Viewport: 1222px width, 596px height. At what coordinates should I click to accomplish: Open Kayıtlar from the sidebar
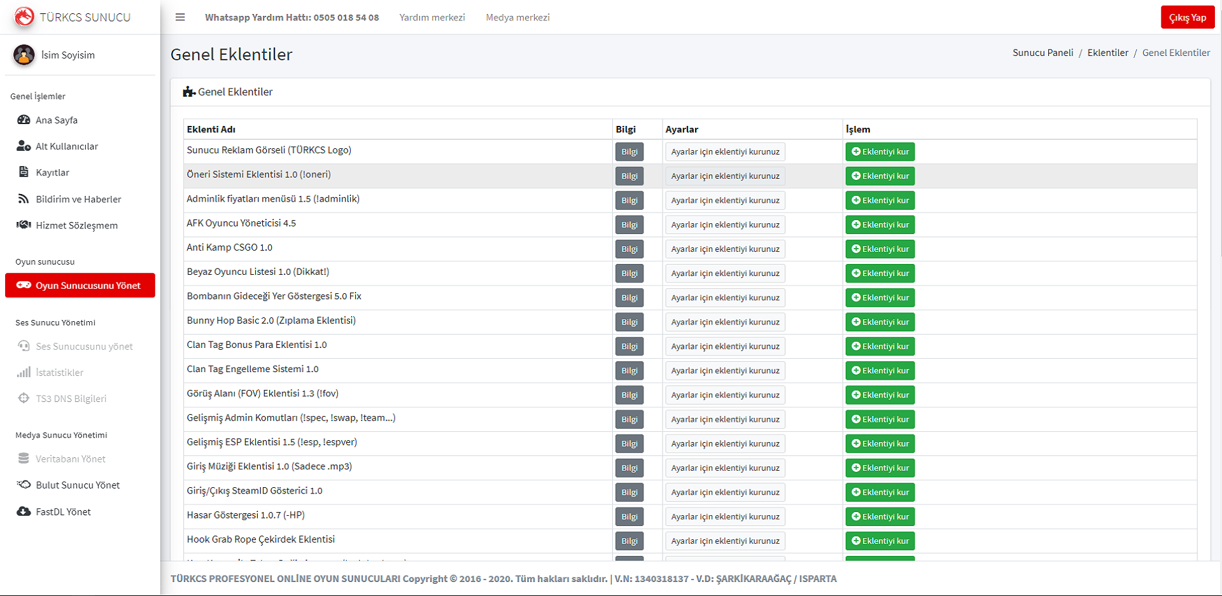pyautogui.click(x=52, y=172)
